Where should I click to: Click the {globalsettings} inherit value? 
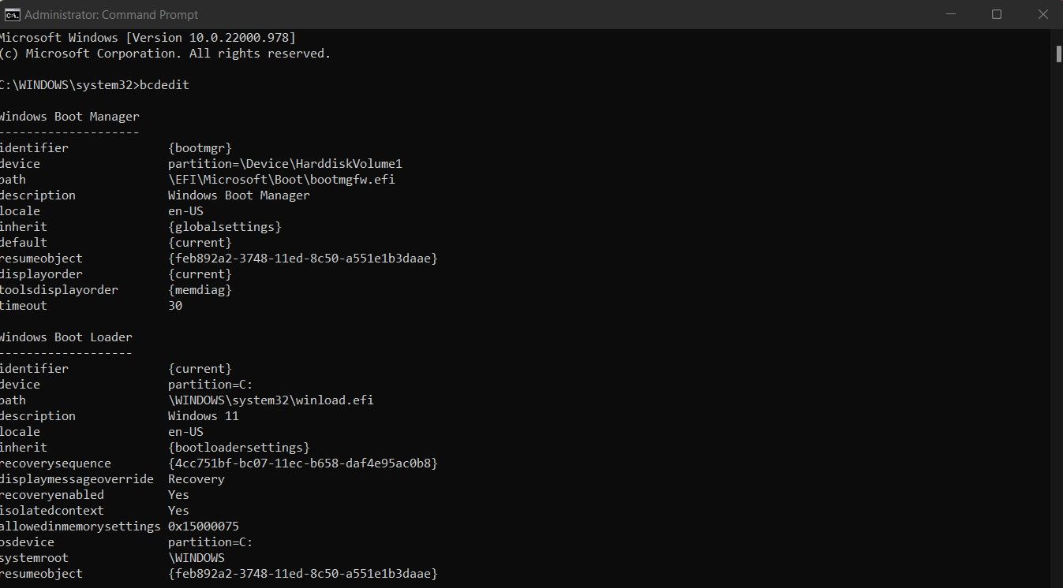click(225, 227)
